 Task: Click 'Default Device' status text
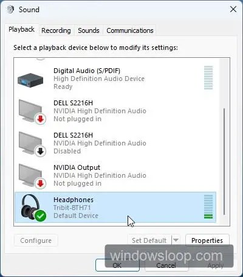[x=76, y=216]
